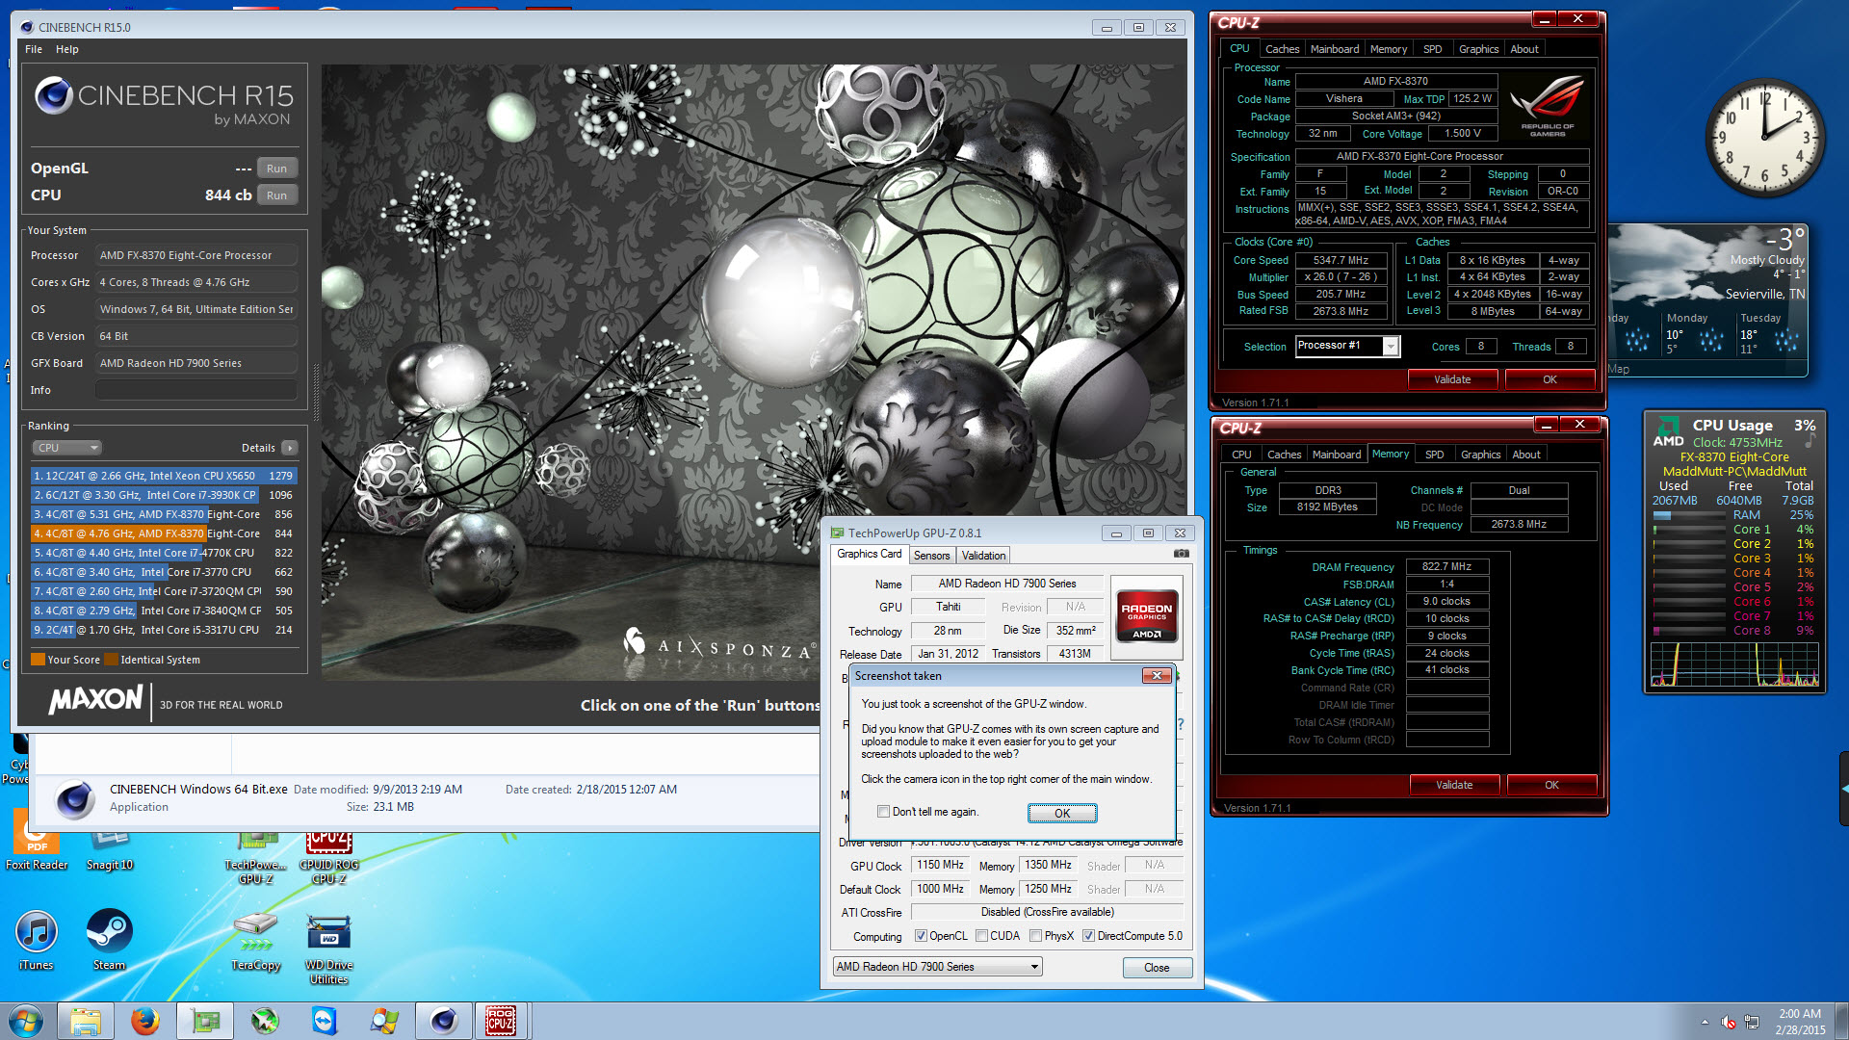
Task: Open the iTunes desktop icon
Action: pyautogui.click(x=37, y=941)
